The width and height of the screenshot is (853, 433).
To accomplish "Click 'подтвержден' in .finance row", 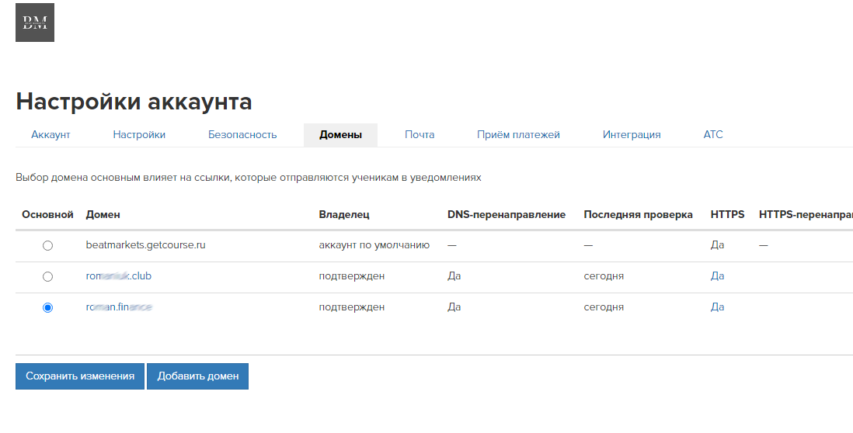I will point(351,307).
